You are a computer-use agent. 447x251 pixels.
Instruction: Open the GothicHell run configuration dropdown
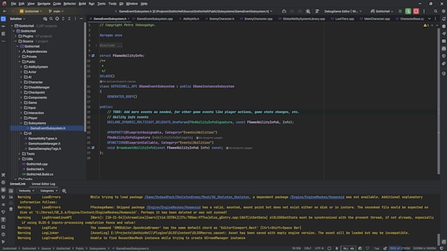[382, 11]
